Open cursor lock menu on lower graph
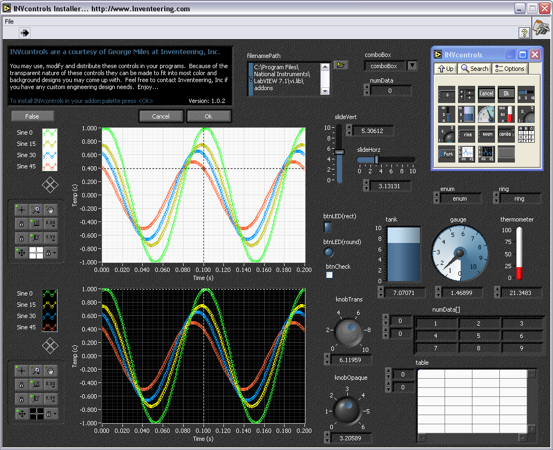 [50, 414]
